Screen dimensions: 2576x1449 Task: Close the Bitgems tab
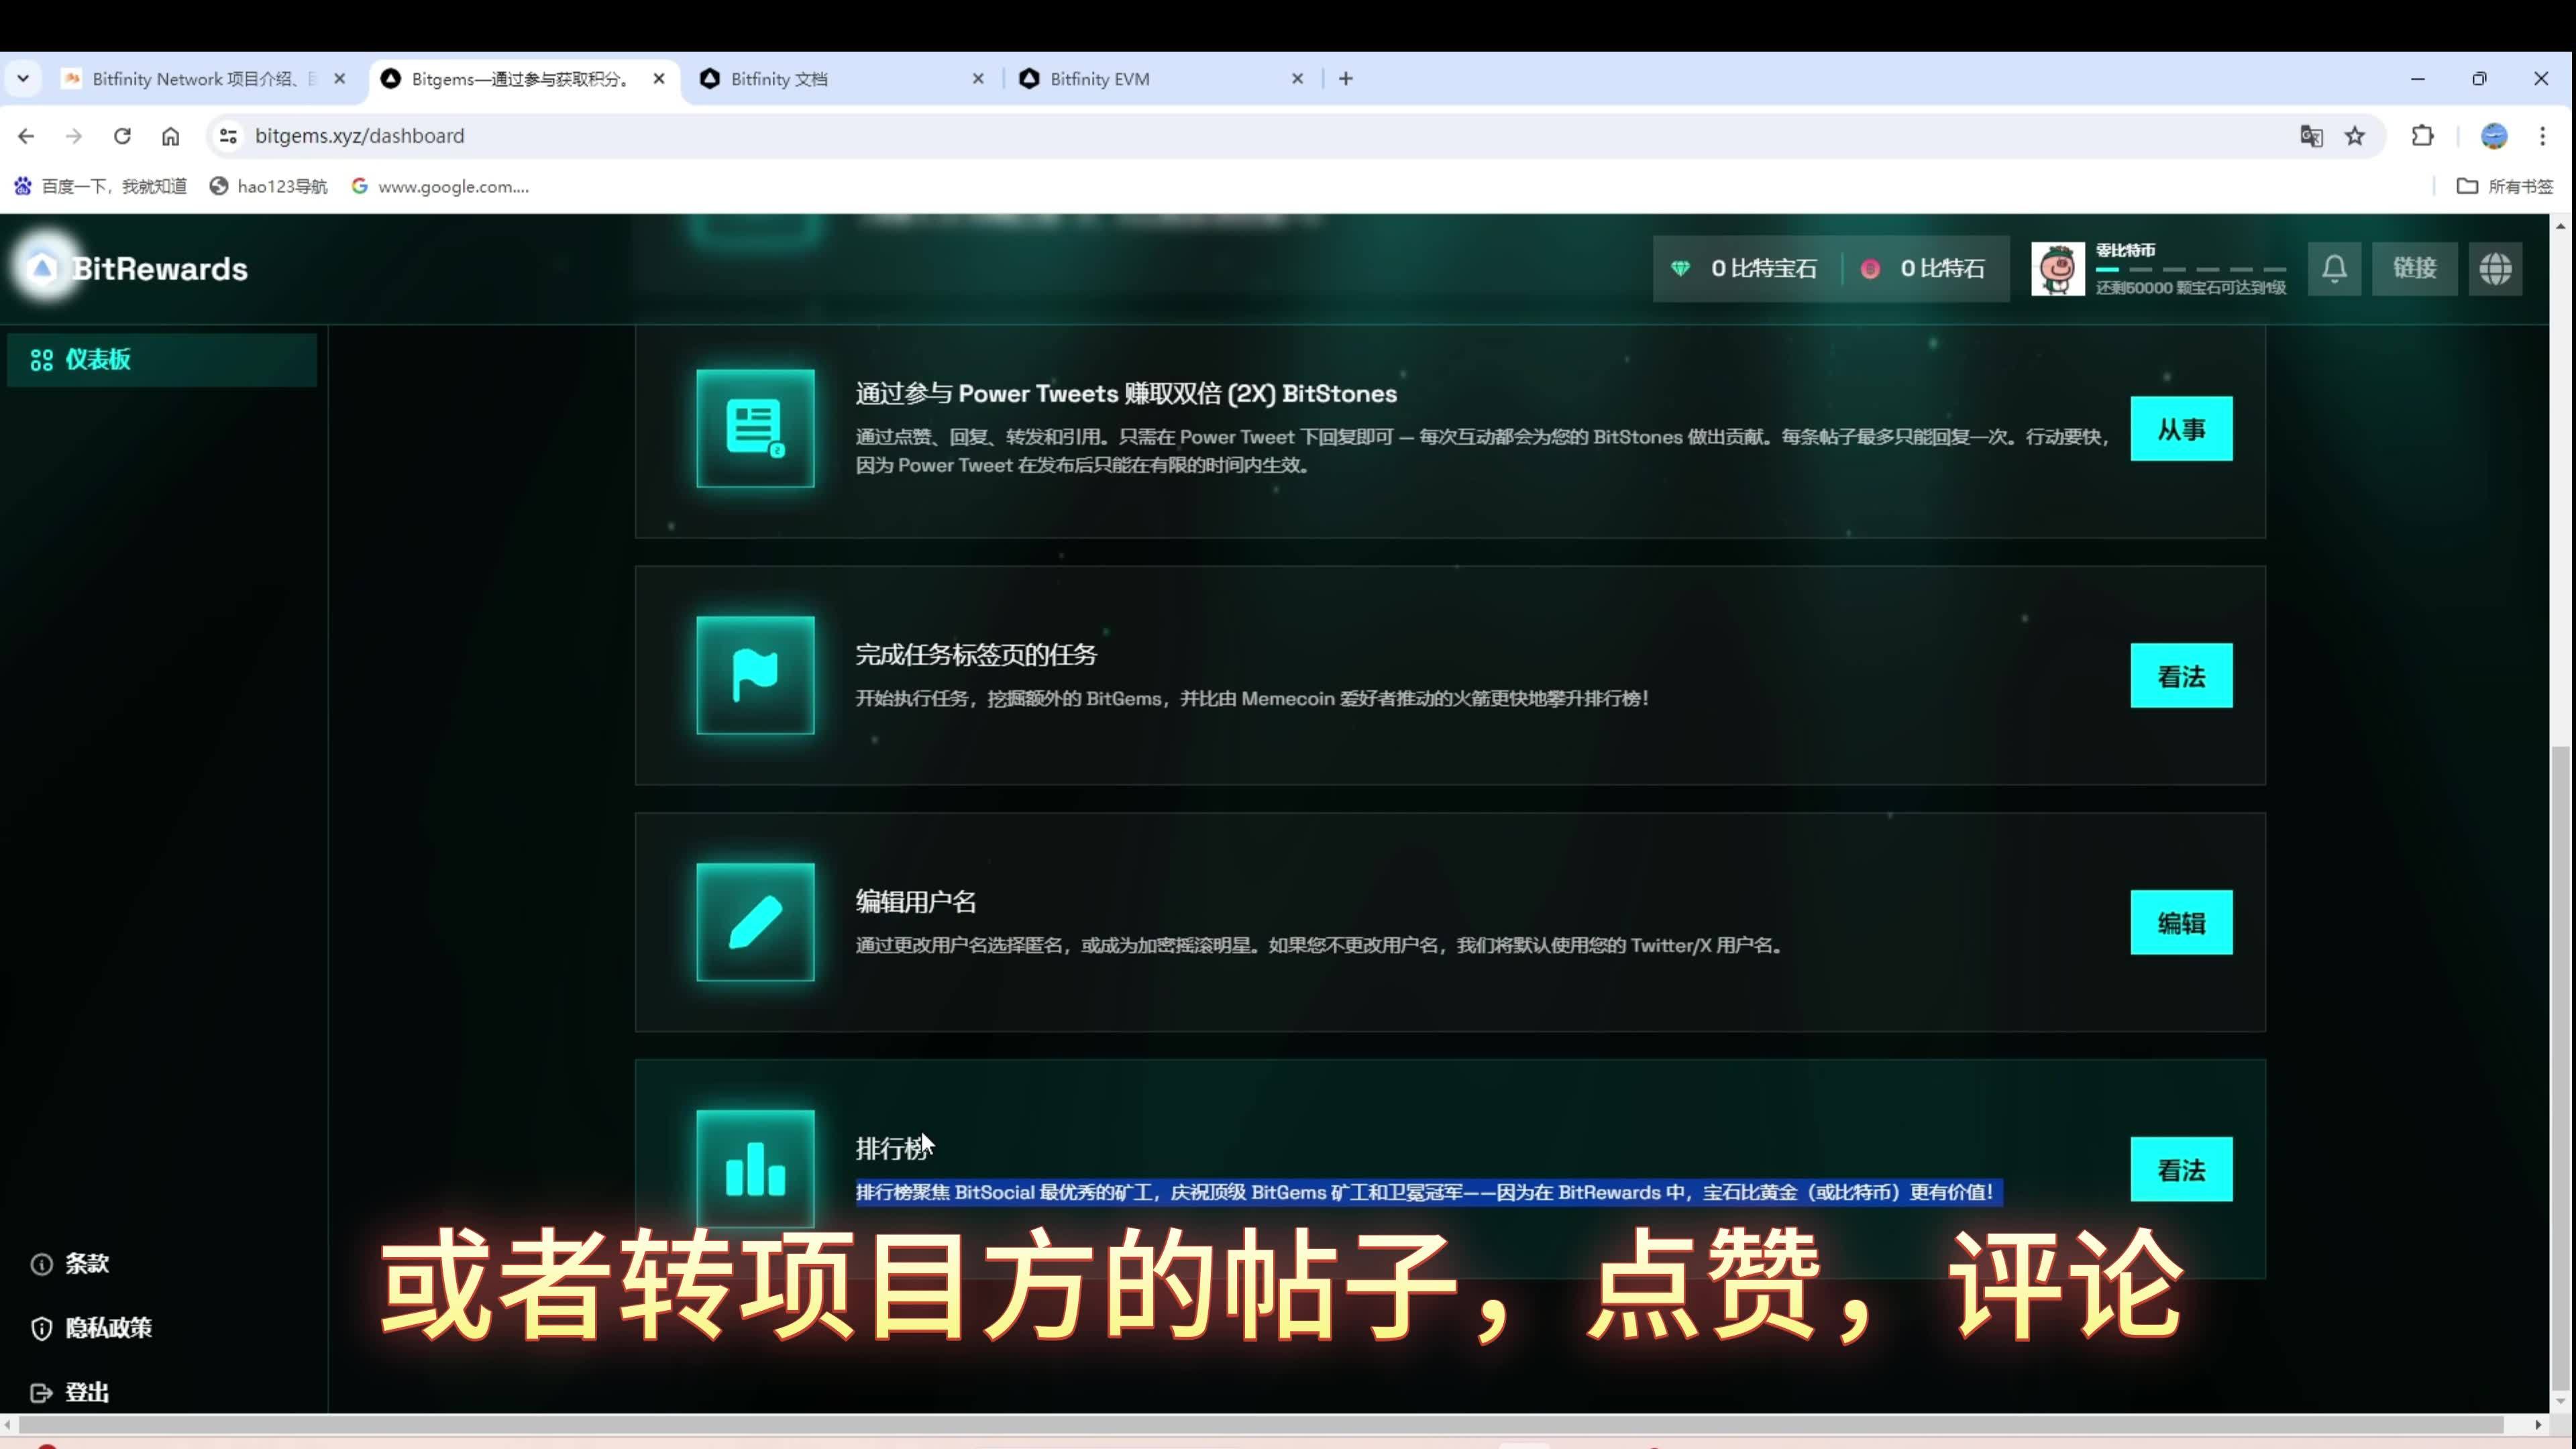tap(659, 78)
